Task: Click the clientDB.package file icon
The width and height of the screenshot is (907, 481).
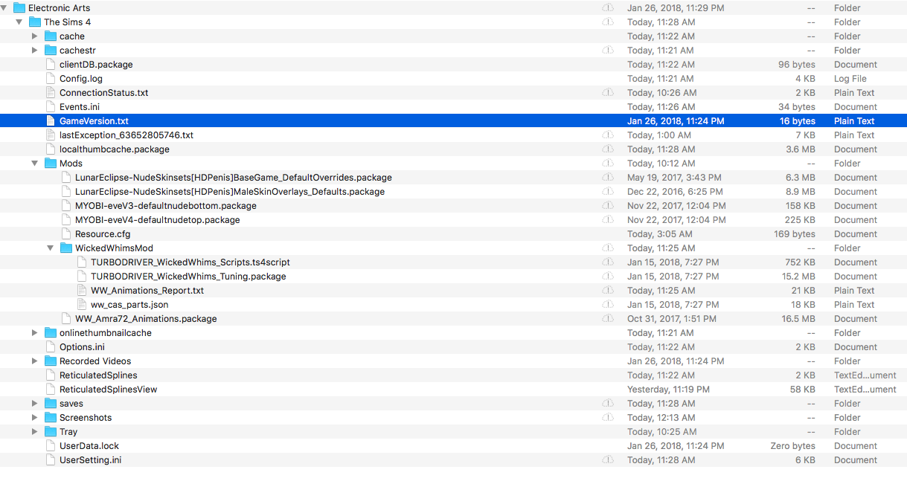Action: (51, 65)
